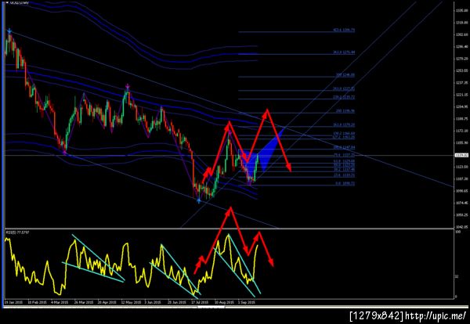Click the 19 Jan 2015 date label
Viewport: 470px width, 324px height.
click(14, 302)
